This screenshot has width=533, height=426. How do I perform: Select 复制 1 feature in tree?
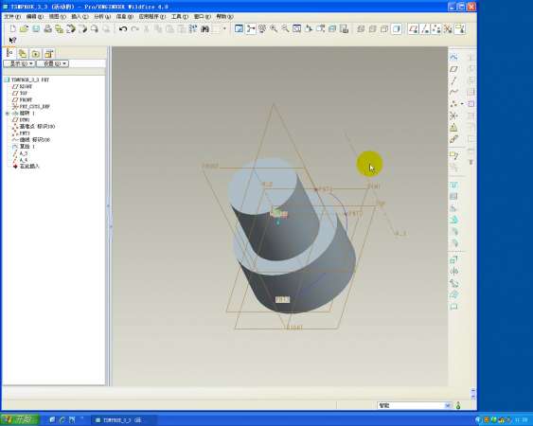pos(24,147)
